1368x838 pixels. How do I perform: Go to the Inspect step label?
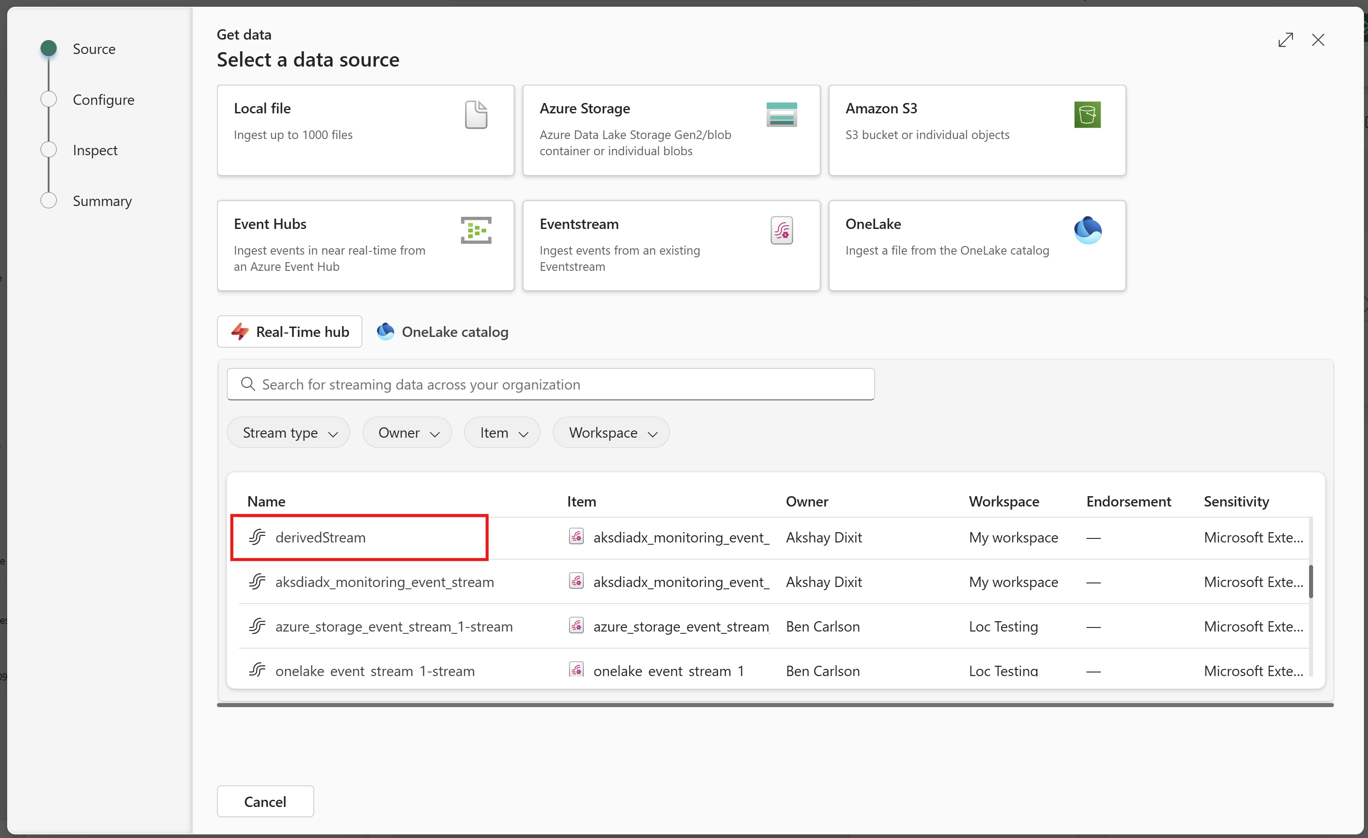pos(95,150)
